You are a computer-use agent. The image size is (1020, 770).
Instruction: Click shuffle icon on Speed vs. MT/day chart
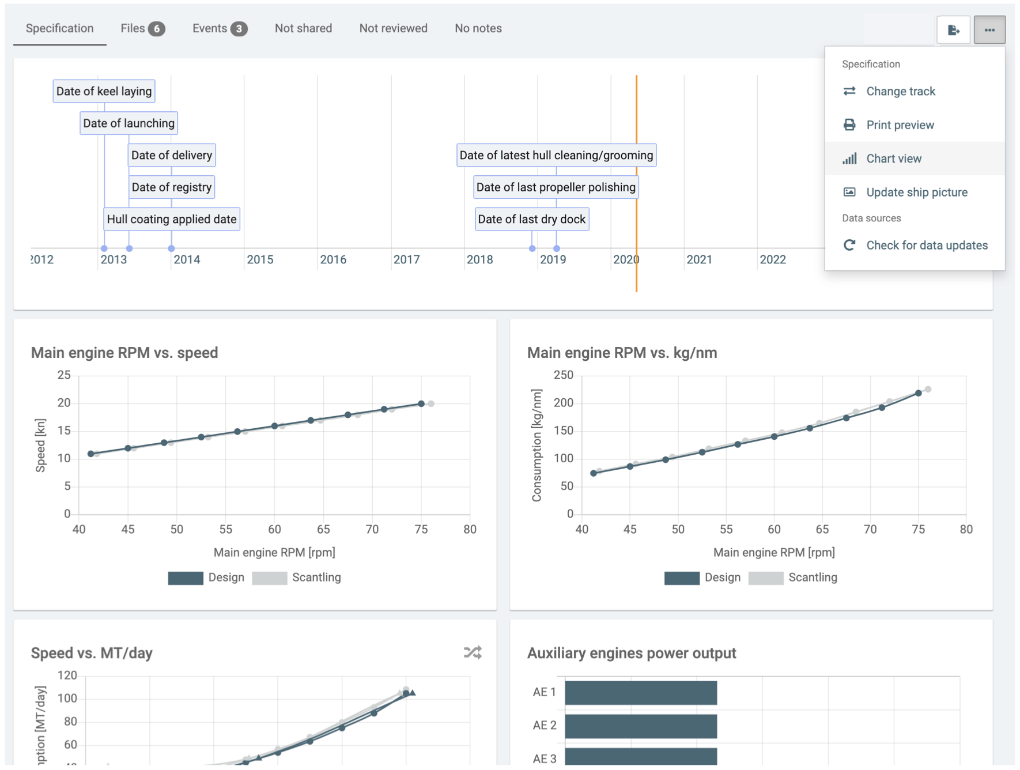[x=473, y=652]
